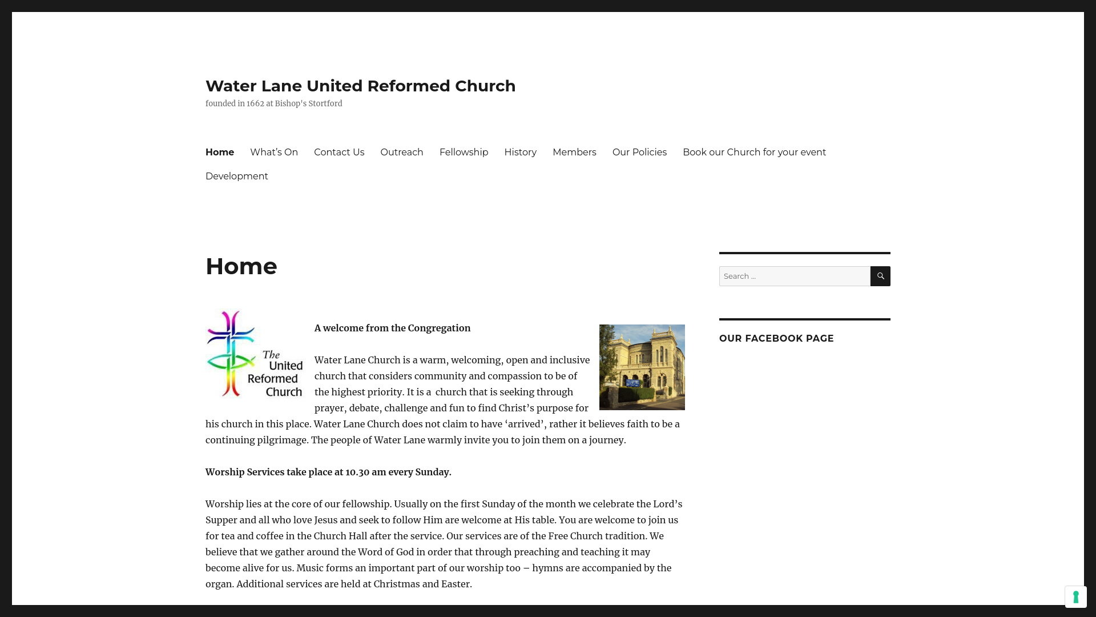Click the 'Worship Services take place' line

click(328, 472)
